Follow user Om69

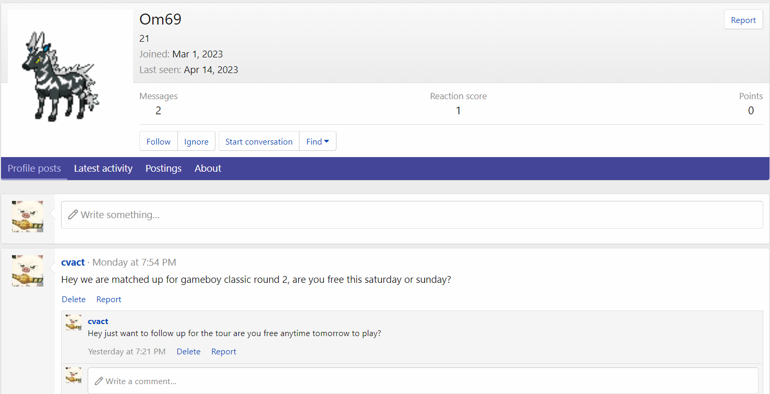[159, 141]
